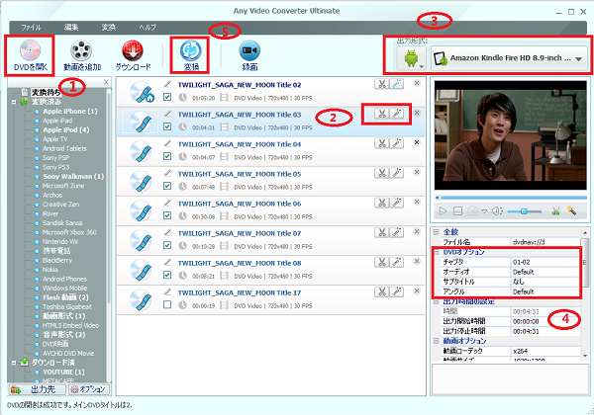Viewport: 594px width, 415px height.
Task: Select 変換待ち in the sidebar
Action: 46,92
